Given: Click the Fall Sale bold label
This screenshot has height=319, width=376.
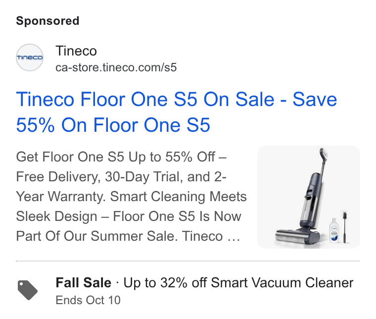Looking at the screenshot, I should pos(84,282).
